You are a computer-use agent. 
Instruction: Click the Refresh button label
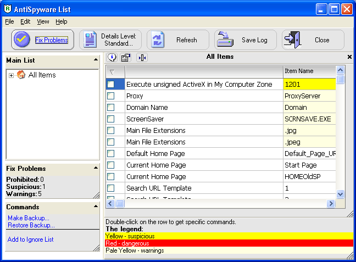pyautogui.click(x=187, y=40)
